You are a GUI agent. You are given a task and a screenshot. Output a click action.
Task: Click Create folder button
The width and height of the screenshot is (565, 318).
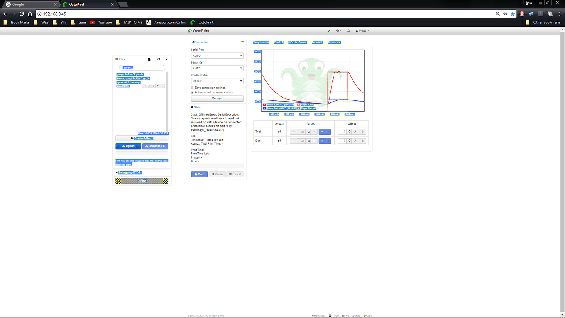pyautogui.click(x=142, y=139)
